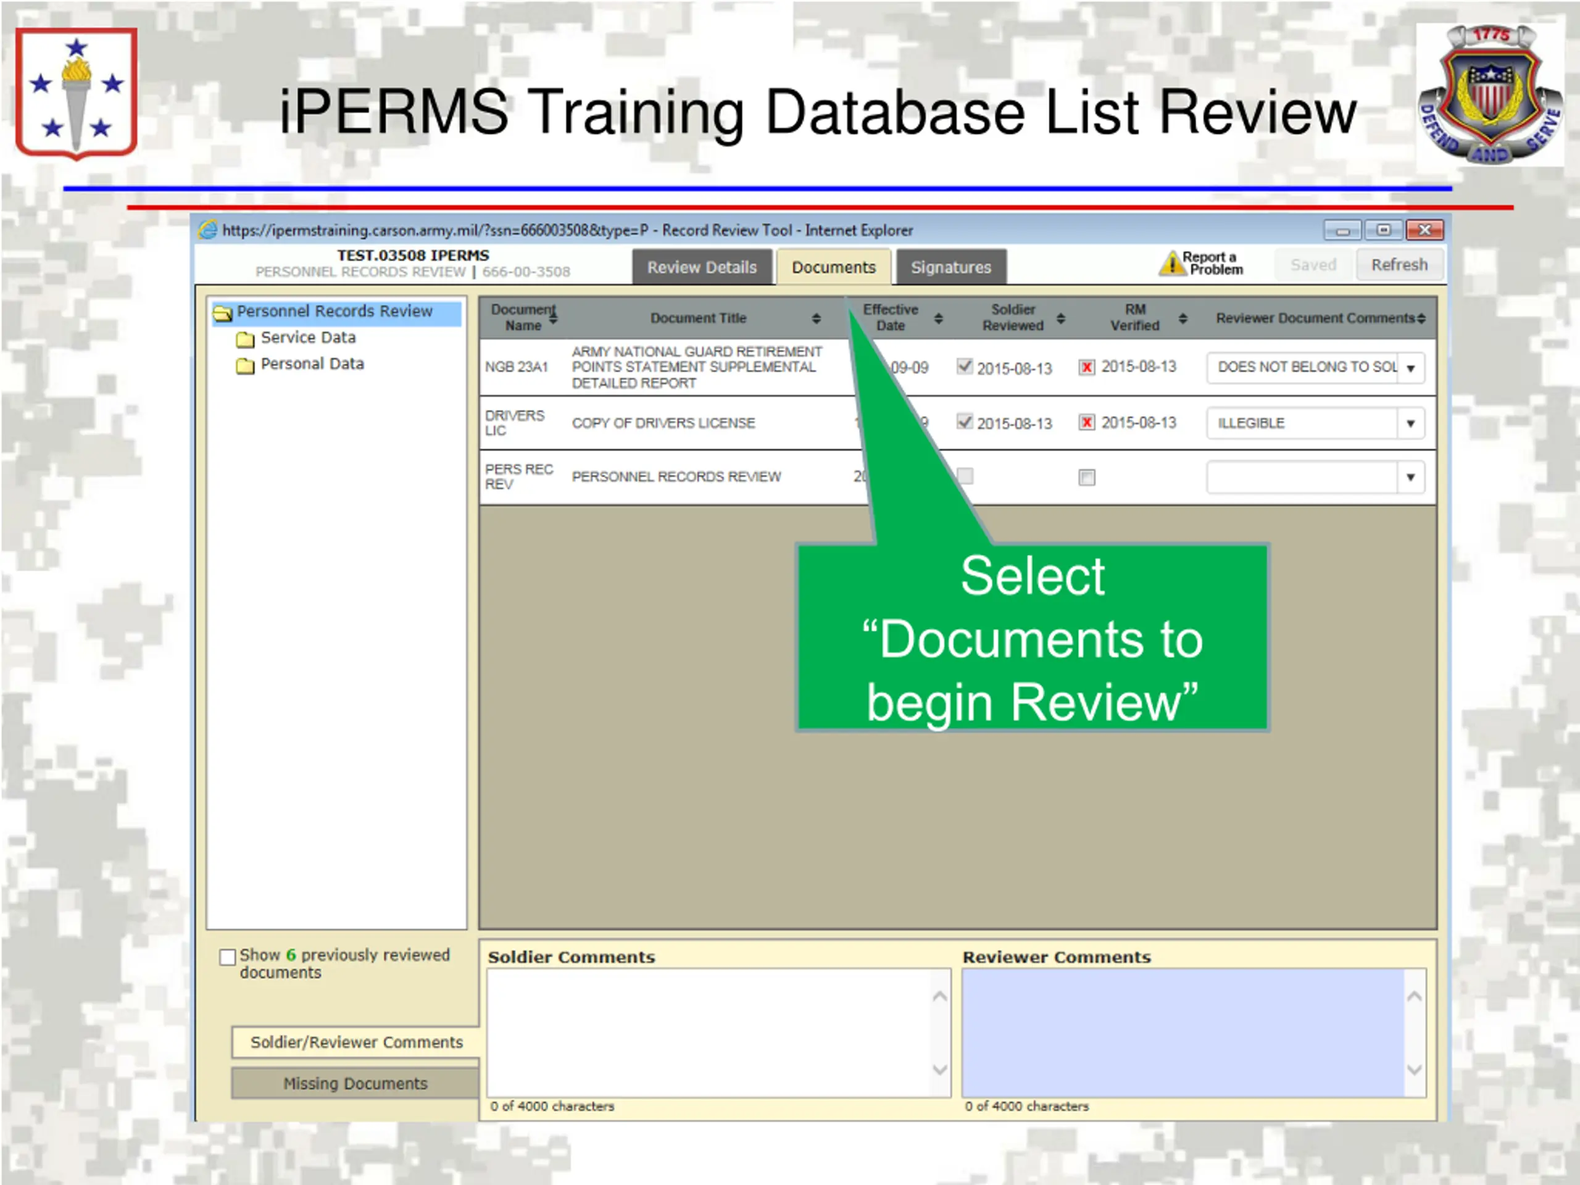Open the DOES NOT BELONG TO SOL dropdown
The height and width of the screenshot is (1185, 1580).
click(x=1411, y=368)
